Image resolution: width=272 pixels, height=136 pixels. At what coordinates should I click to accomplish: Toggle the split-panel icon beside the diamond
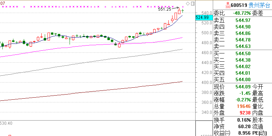[193, 4]
